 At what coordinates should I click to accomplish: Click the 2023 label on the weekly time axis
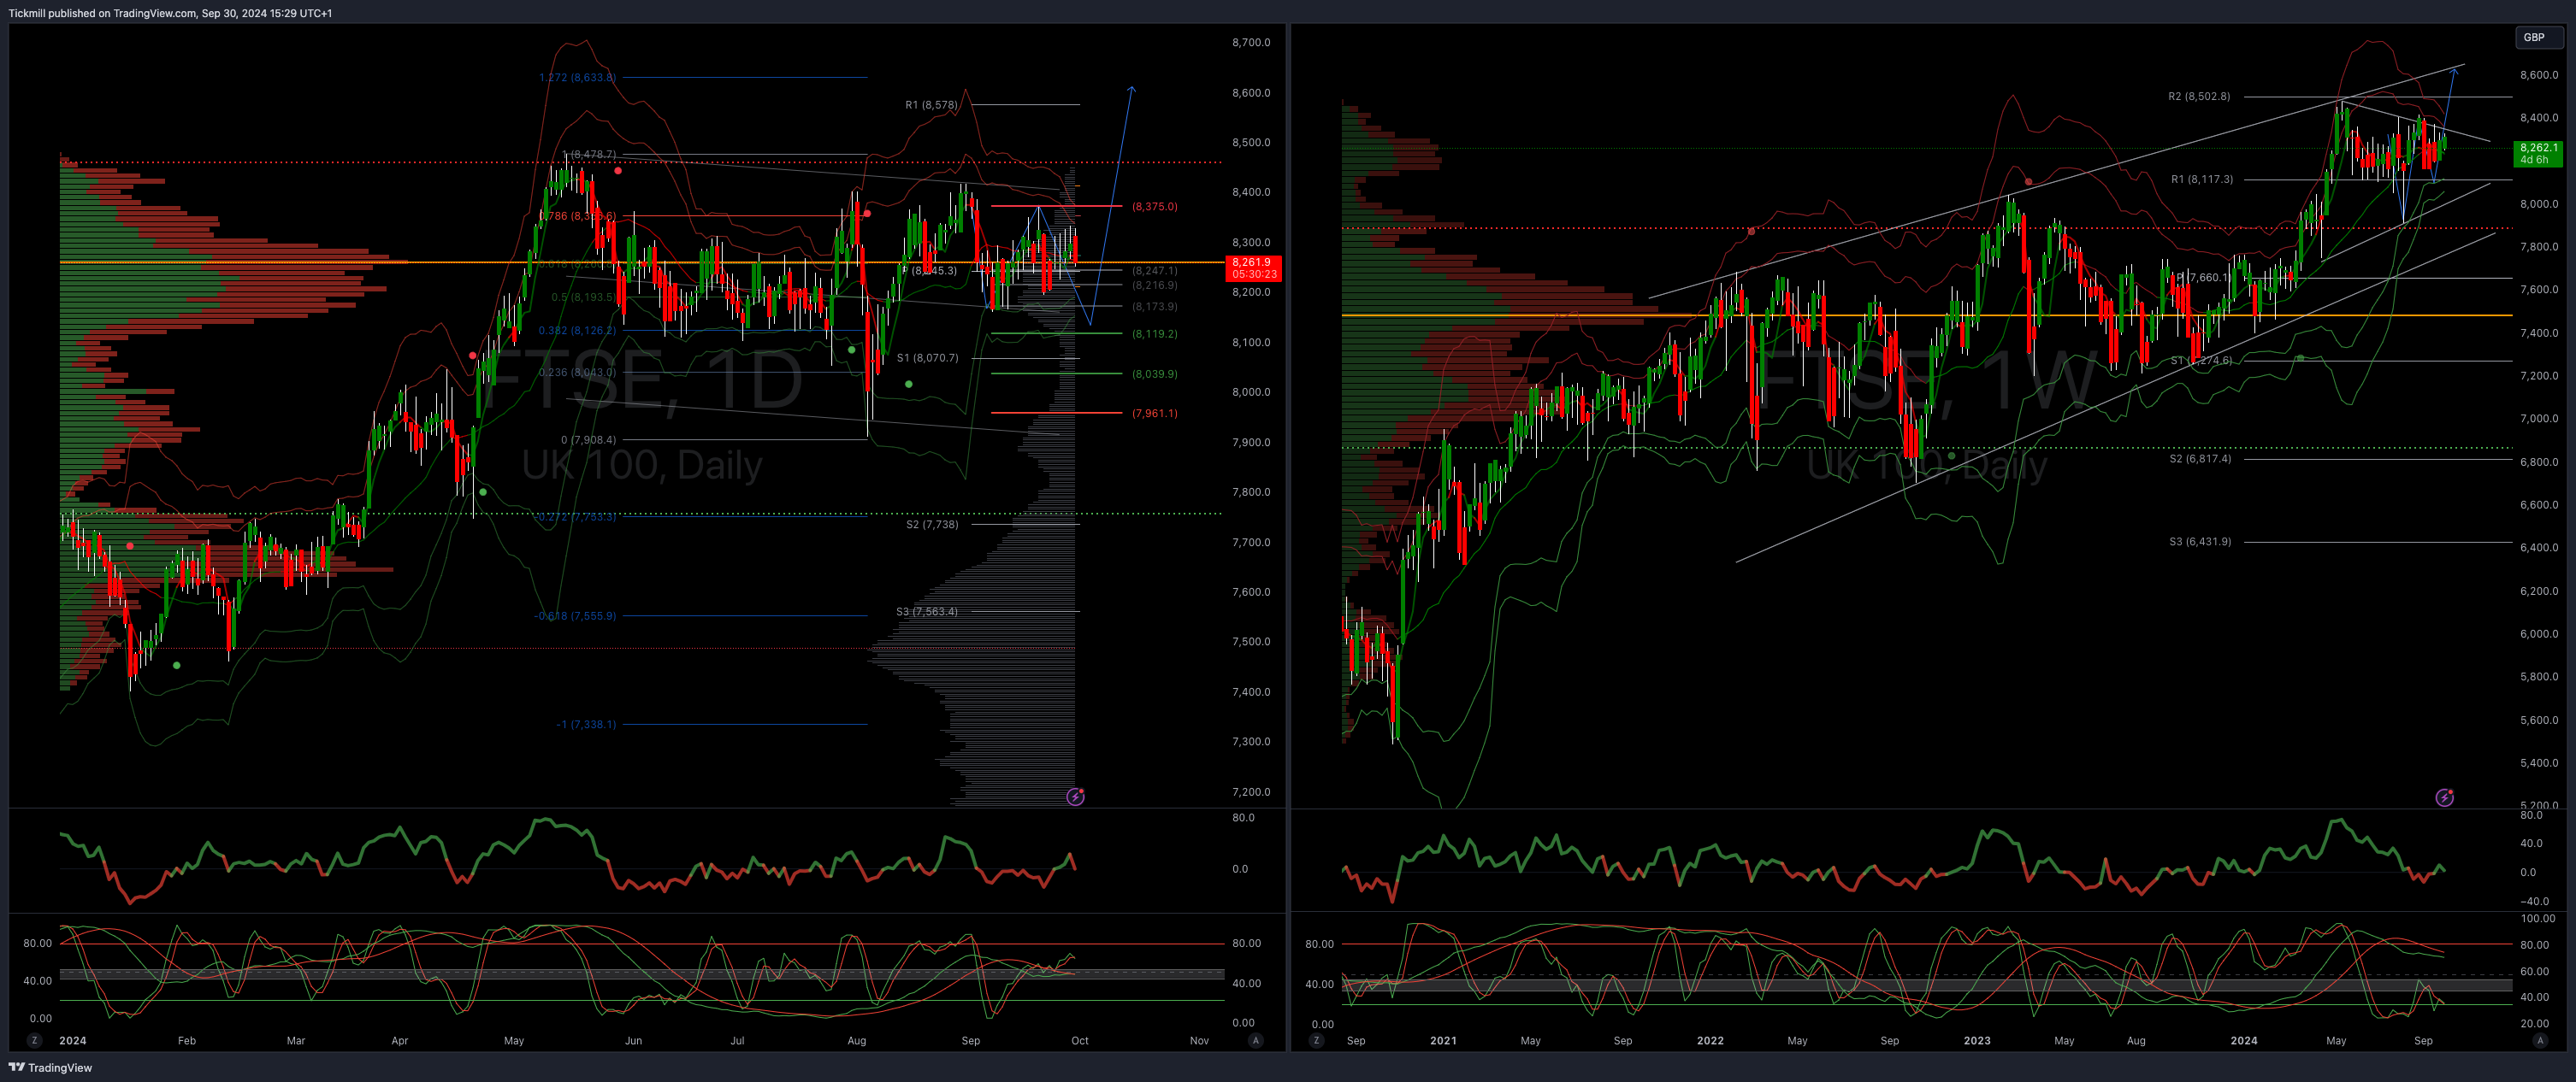click(1977, 1040)
